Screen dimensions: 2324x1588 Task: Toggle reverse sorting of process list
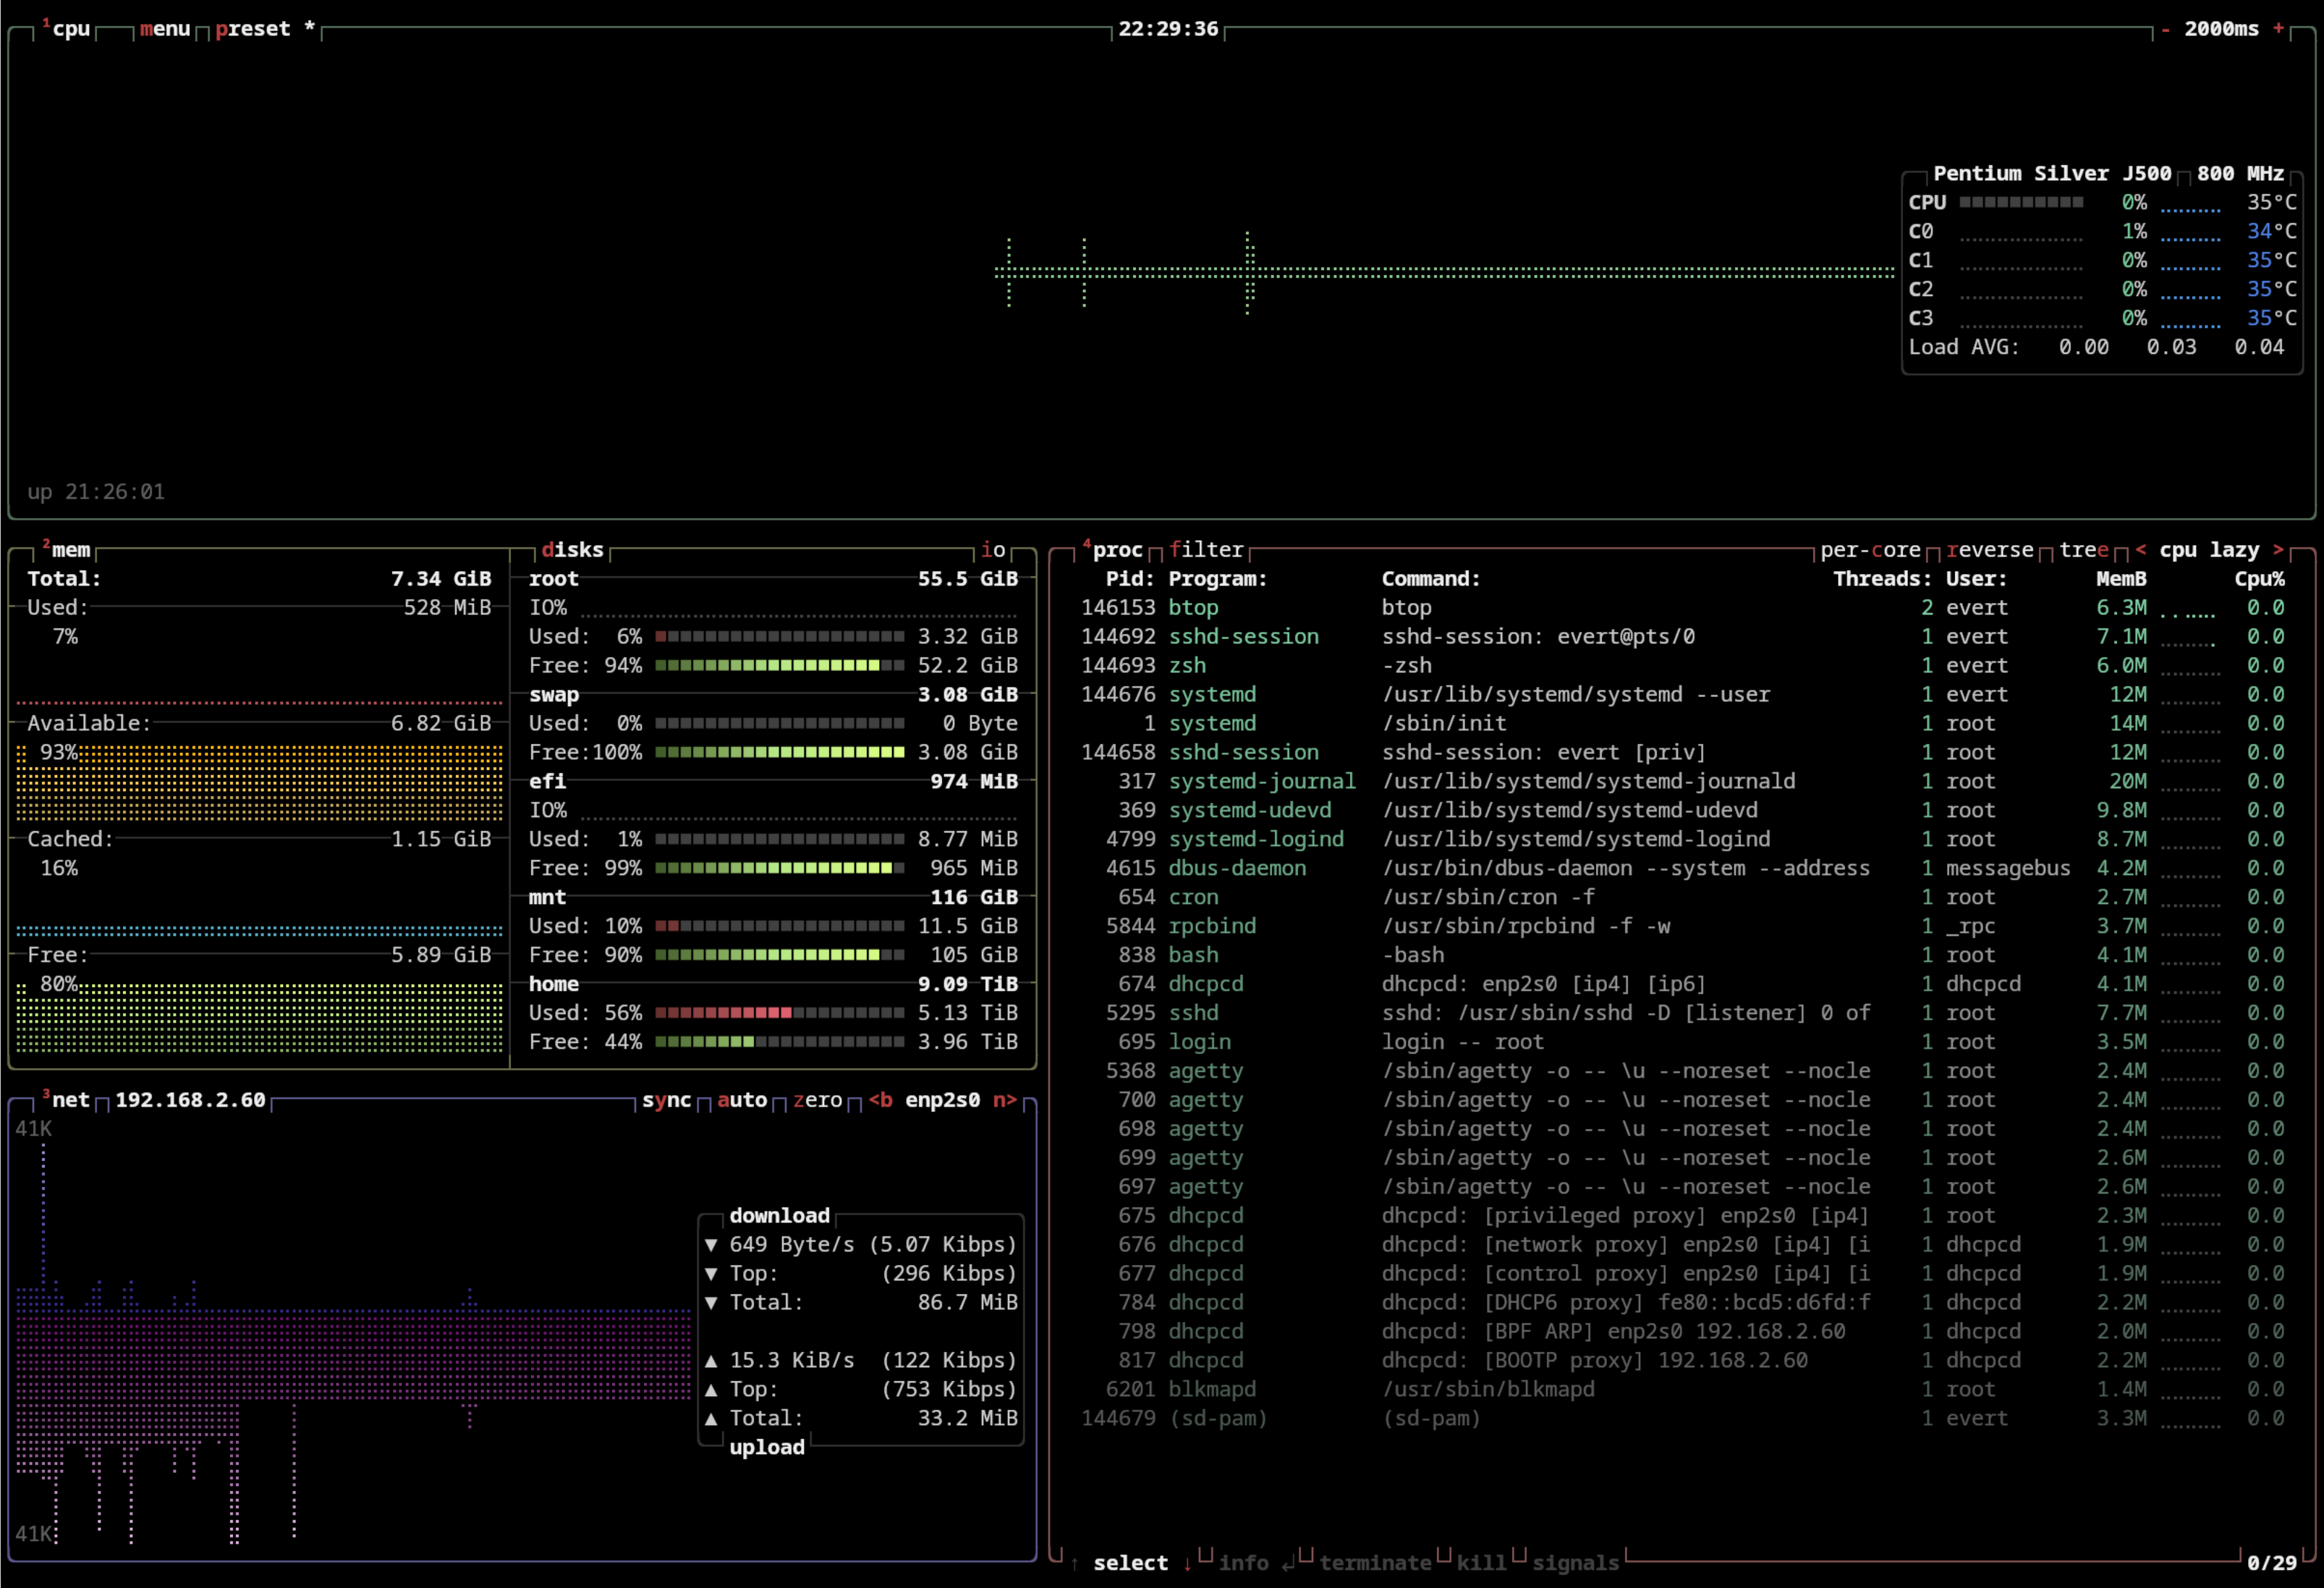coord(1989,549)
